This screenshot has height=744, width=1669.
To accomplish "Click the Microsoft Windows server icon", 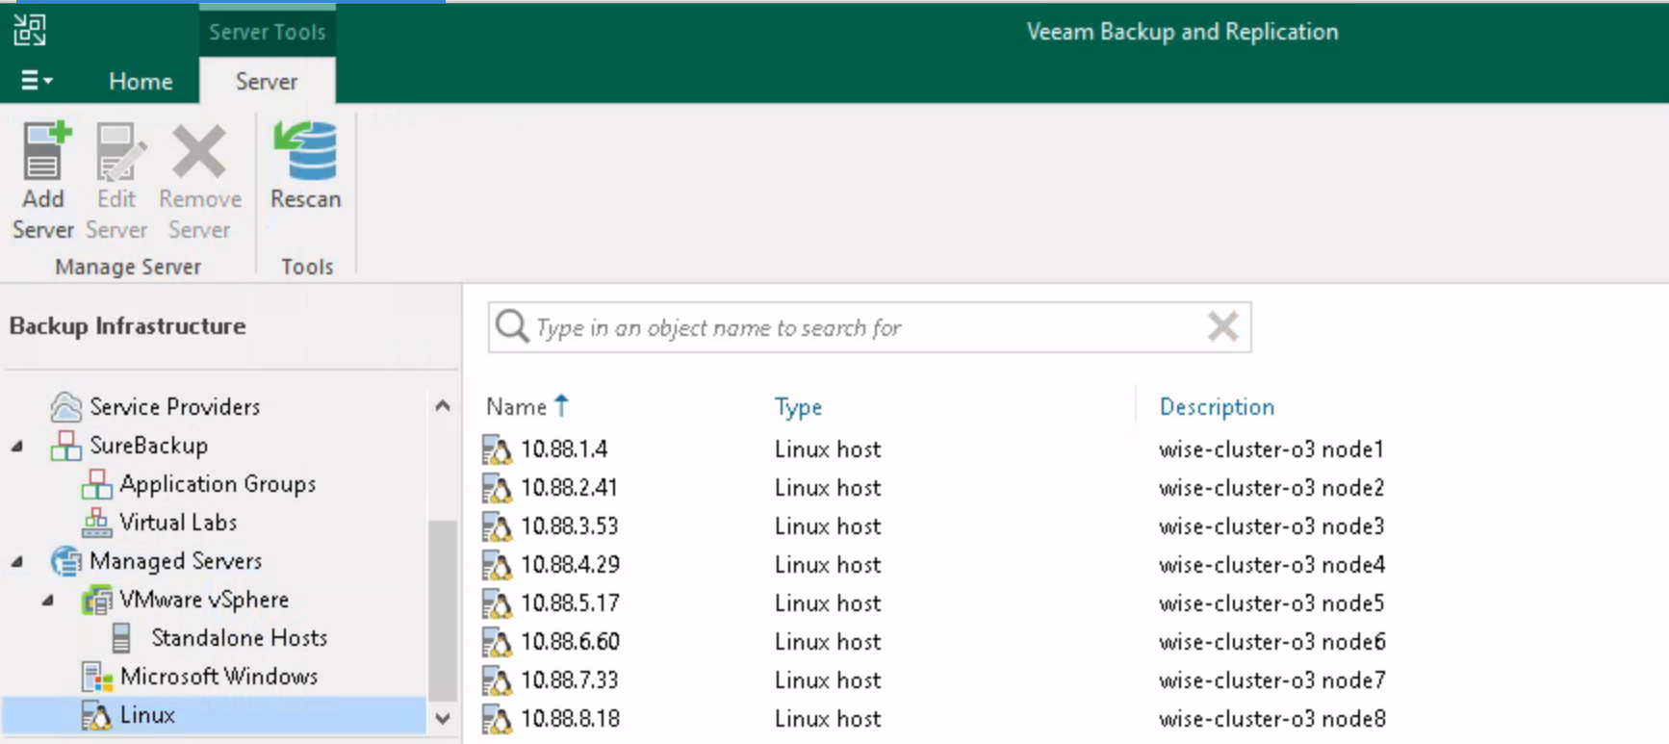I will tap(96, 677).
